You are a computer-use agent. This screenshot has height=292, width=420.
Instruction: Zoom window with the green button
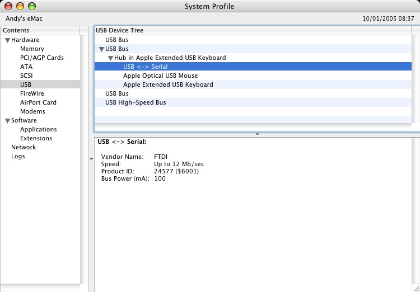(32, 6)
